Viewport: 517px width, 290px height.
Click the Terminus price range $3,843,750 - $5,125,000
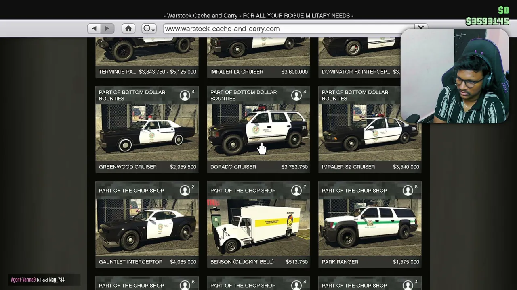[x=168, y=72]
